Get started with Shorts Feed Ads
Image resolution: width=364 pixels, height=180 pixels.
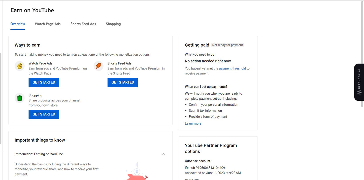click(122, 82)
